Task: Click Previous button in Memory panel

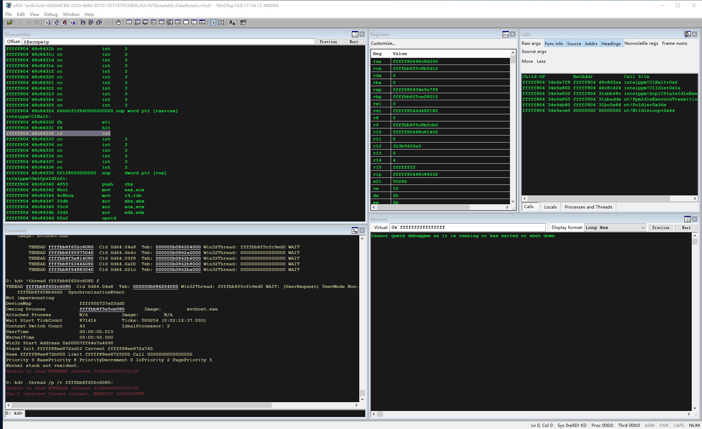Action: tap(661, 228)
